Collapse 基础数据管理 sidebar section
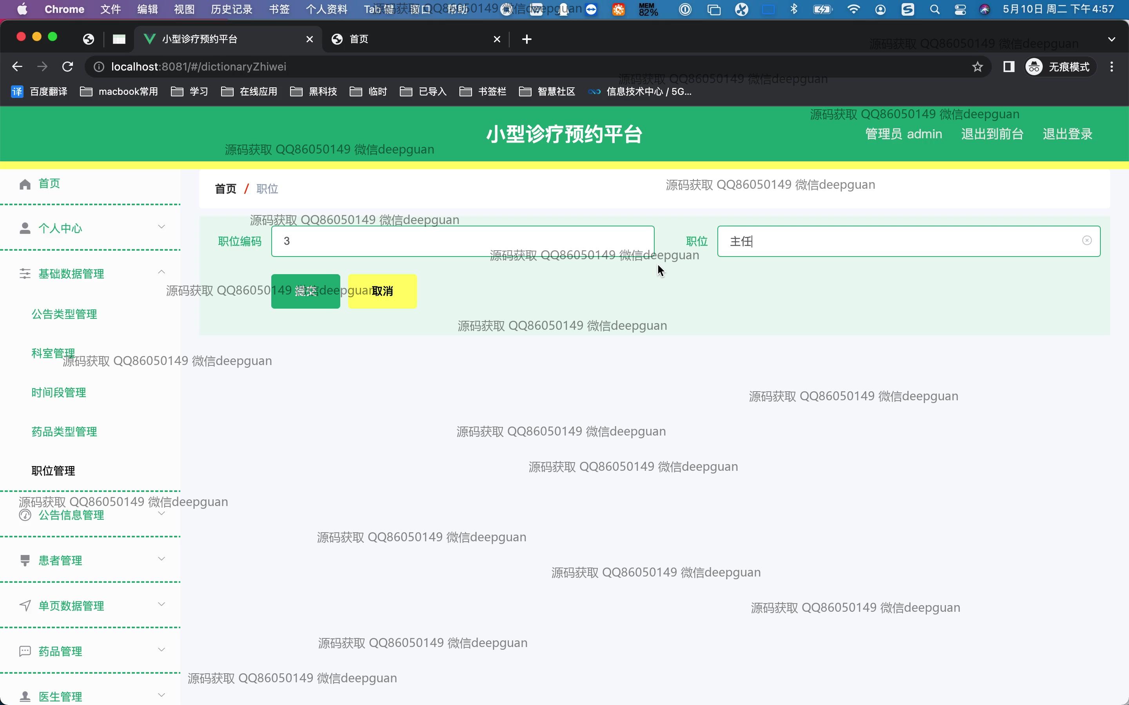1129x705 pixels. click(x=162, y=272)
